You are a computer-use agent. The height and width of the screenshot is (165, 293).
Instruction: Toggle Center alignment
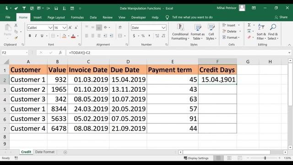92,36
